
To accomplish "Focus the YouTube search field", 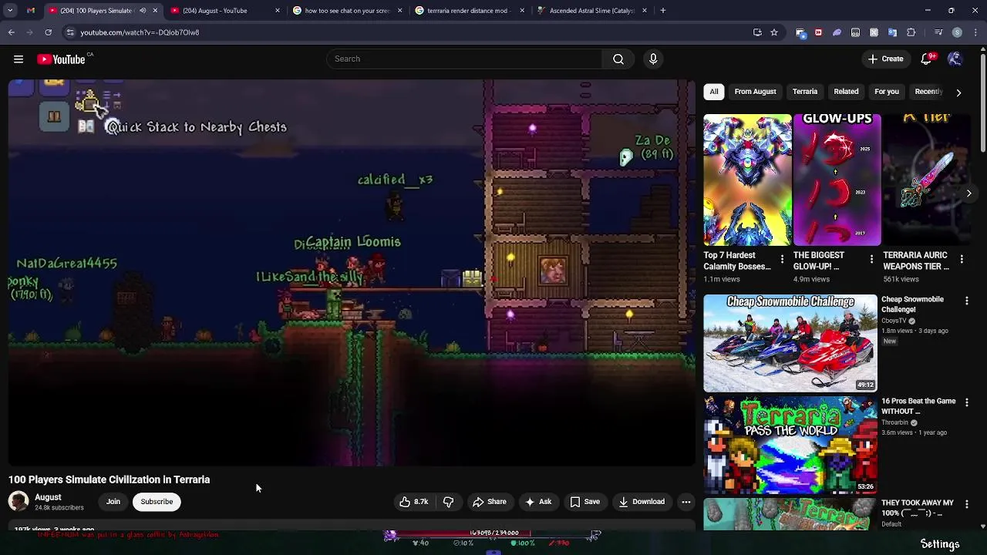I will [x=464, y=59].
